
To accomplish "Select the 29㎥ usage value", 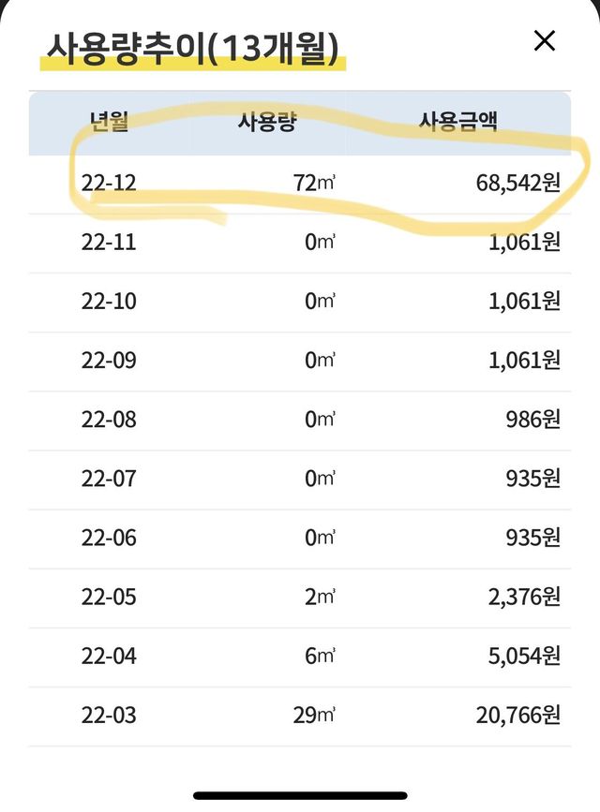I will pos(313,716).
